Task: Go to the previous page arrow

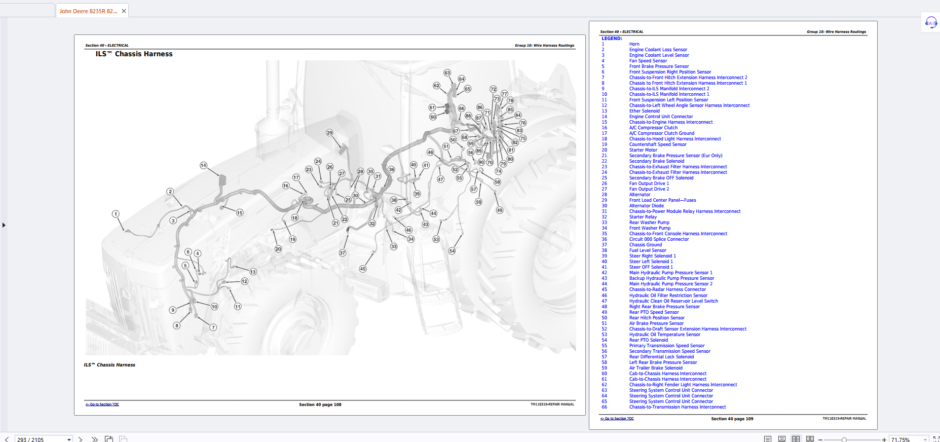Action: [x=7, y=439]
